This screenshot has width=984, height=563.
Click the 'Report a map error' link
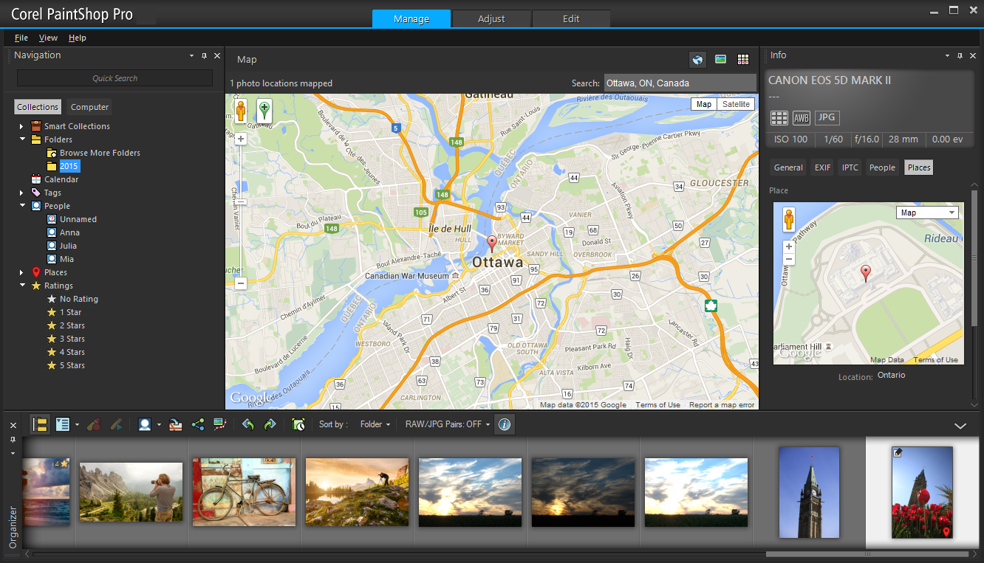pyautogui.click(x=722, y=404)
